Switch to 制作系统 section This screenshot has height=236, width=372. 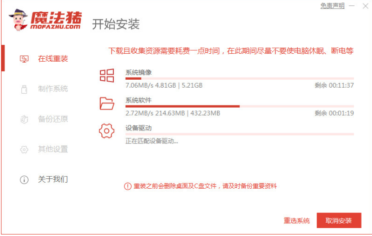53,89
